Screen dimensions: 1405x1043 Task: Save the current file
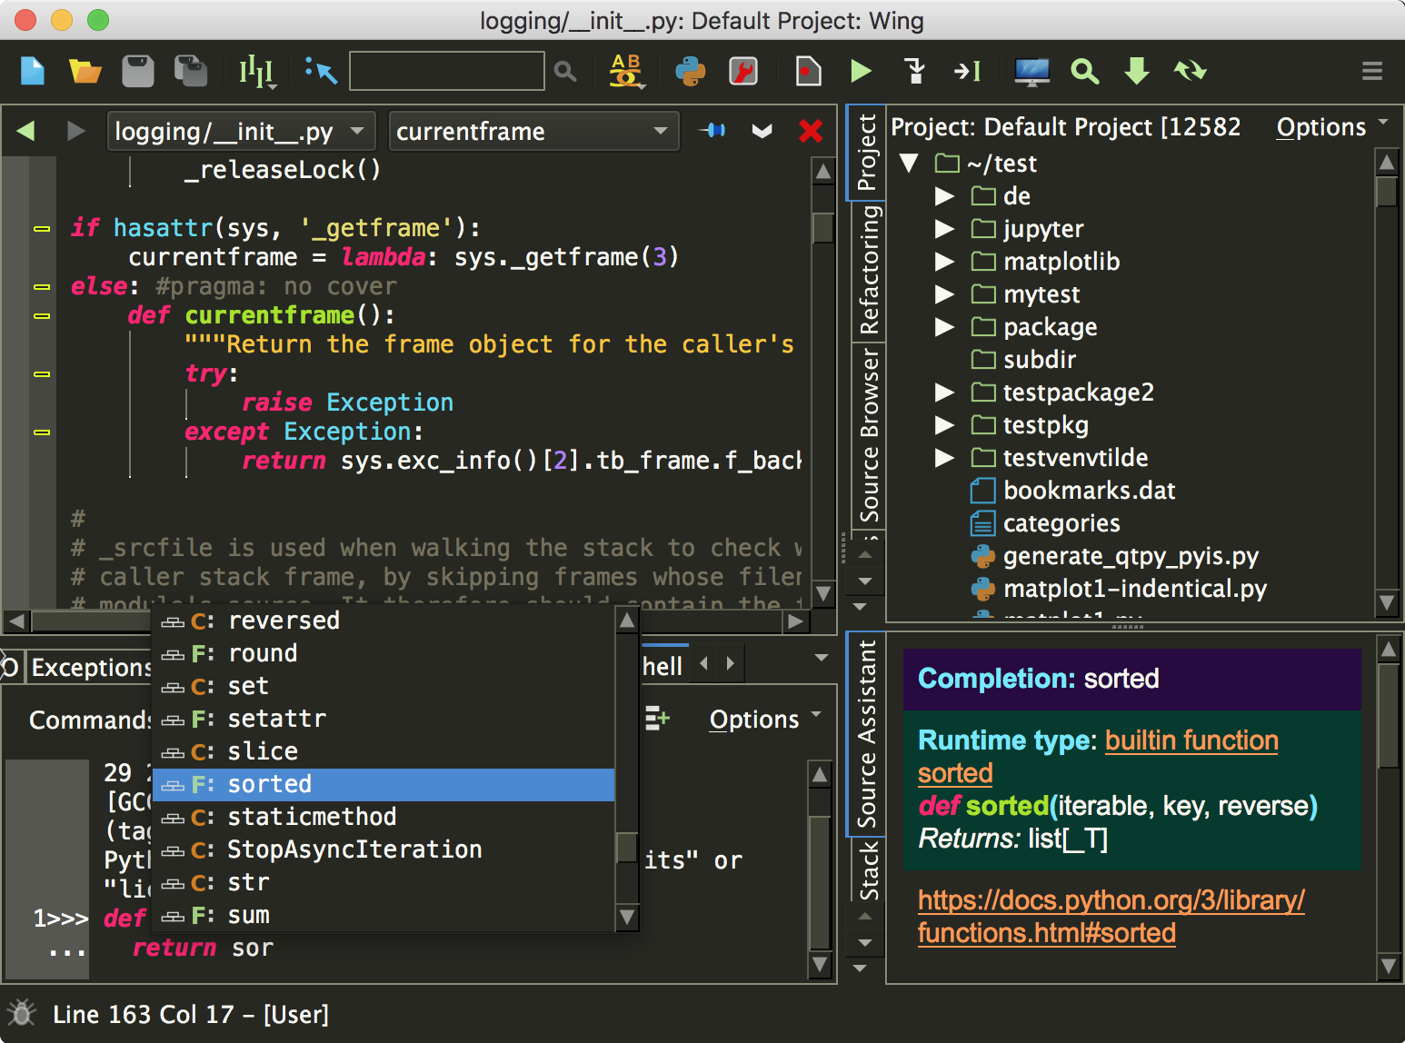pos(138,71)
